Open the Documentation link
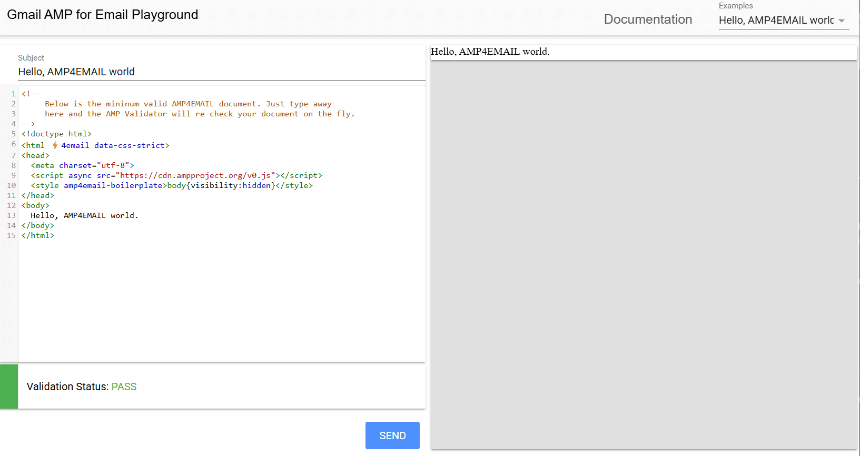The image size is (860, 456). point(648,19)
